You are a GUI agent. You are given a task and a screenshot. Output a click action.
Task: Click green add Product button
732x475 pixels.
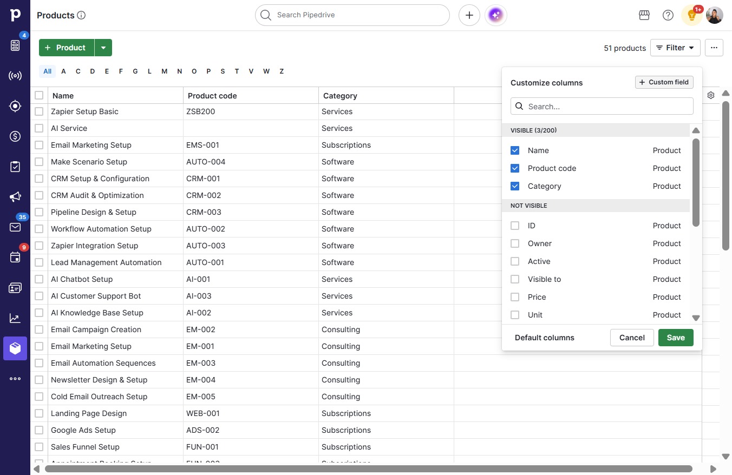(67, 48)
